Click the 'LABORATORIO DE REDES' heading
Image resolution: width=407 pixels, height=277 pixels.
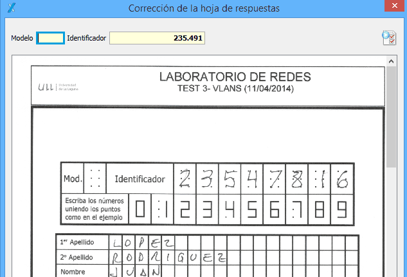(235, 77)
